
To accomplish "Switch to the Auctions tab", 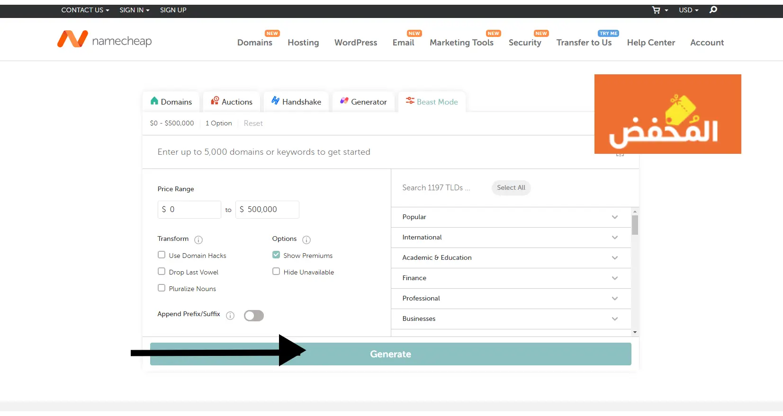I will [232, 101].
